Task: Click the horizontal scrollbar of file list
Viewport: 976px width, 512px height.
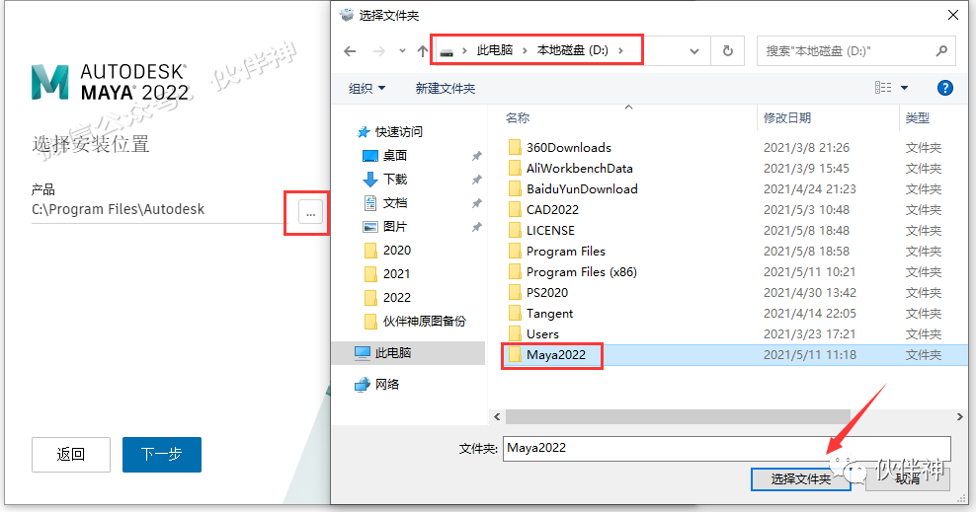Action: [x=678, y=416]
